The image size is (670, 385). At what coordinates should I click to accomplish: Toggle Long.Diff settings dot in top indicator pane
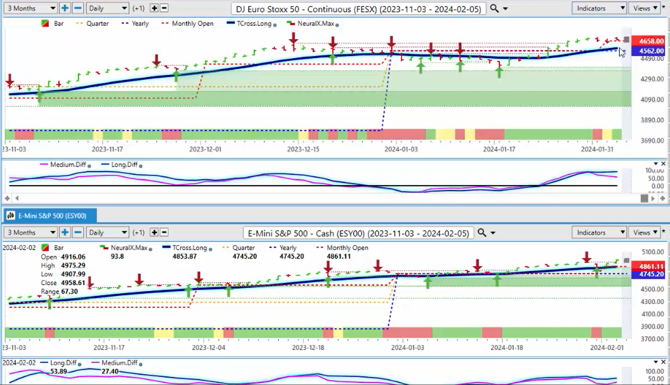click(x=141, y=165)
